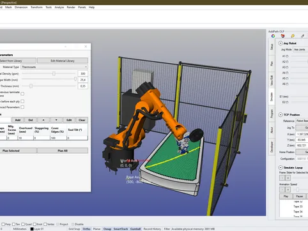
Task: Click the Plan All button
Action: [63, 151]
